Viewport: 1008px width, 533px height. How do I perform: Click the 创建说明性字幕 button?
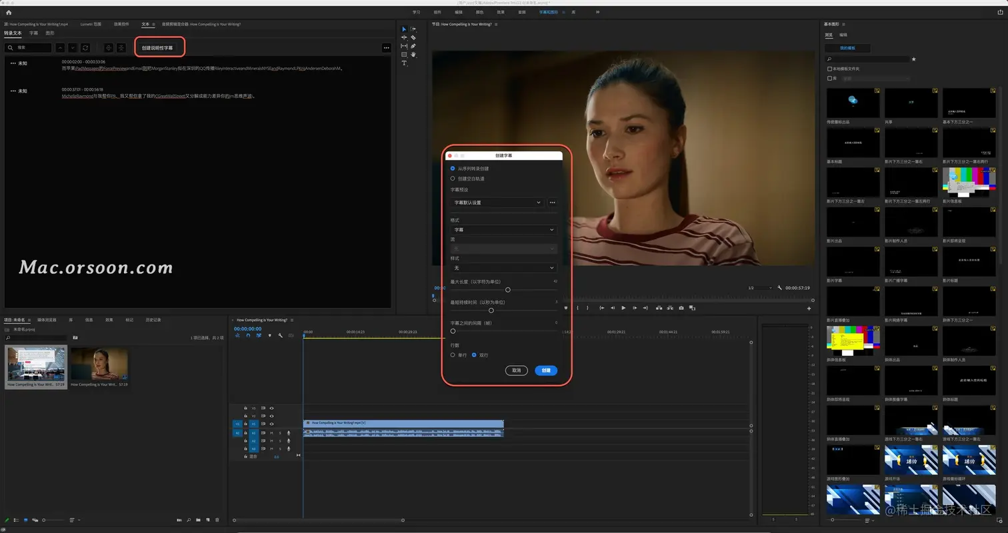pyautogui.click(x=157, y=48)
